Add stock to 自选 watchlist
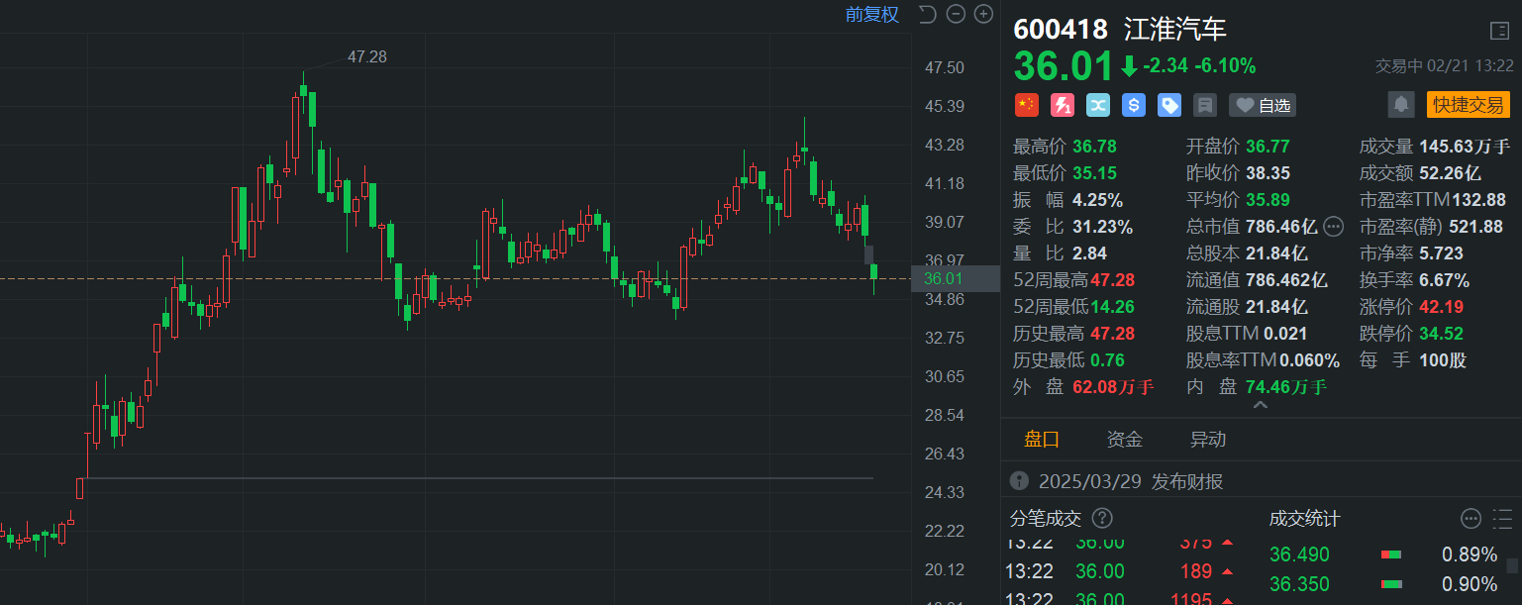Image resolution: width=1522 pixels, height=605 pixels. pyautogui.click(x=1263, y=105)
